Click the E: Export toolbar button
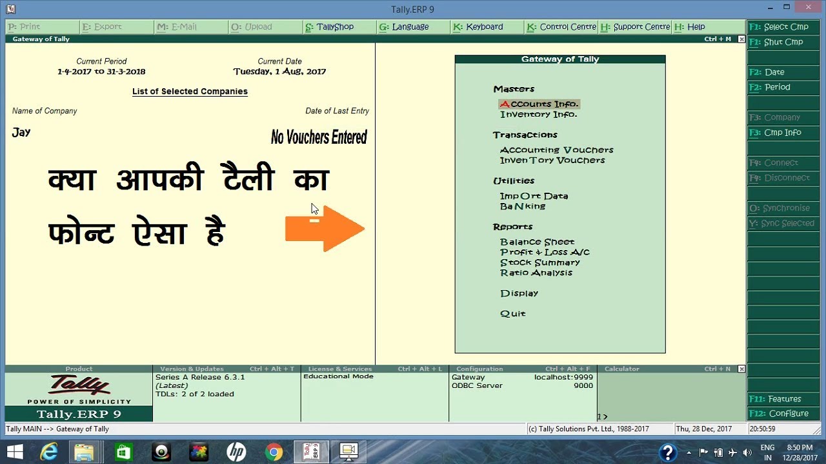The image size is (826, 464). click(117, 27)
